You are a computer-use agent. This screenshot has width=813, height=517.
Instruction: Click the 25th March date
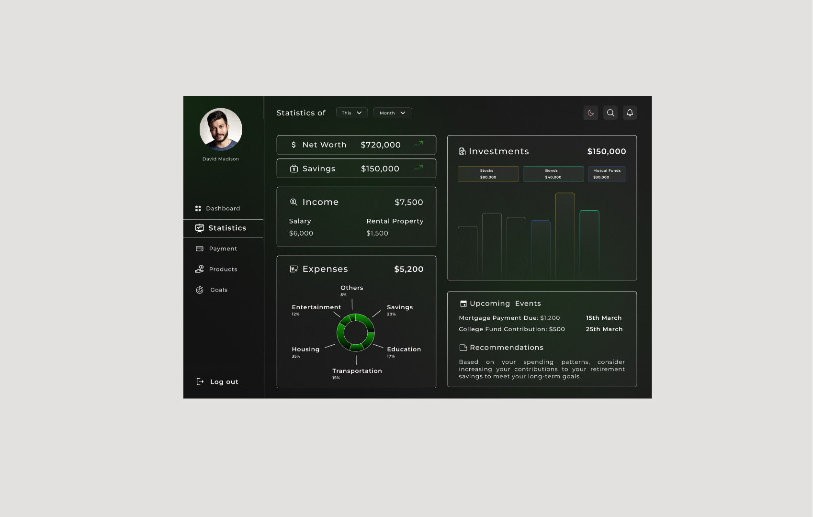(x=604, y=329)
